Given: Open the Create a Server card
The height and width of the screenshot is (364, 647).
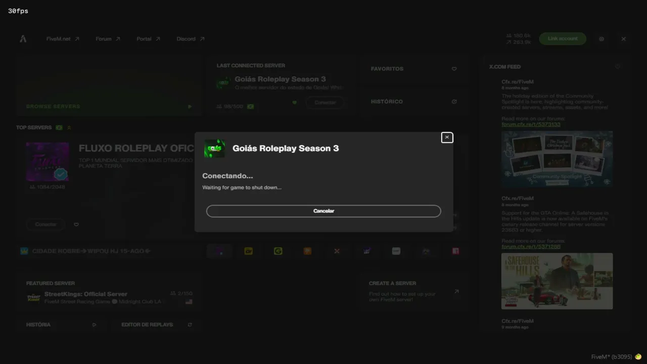Looking at the screenshot, I should coord(413,292).
